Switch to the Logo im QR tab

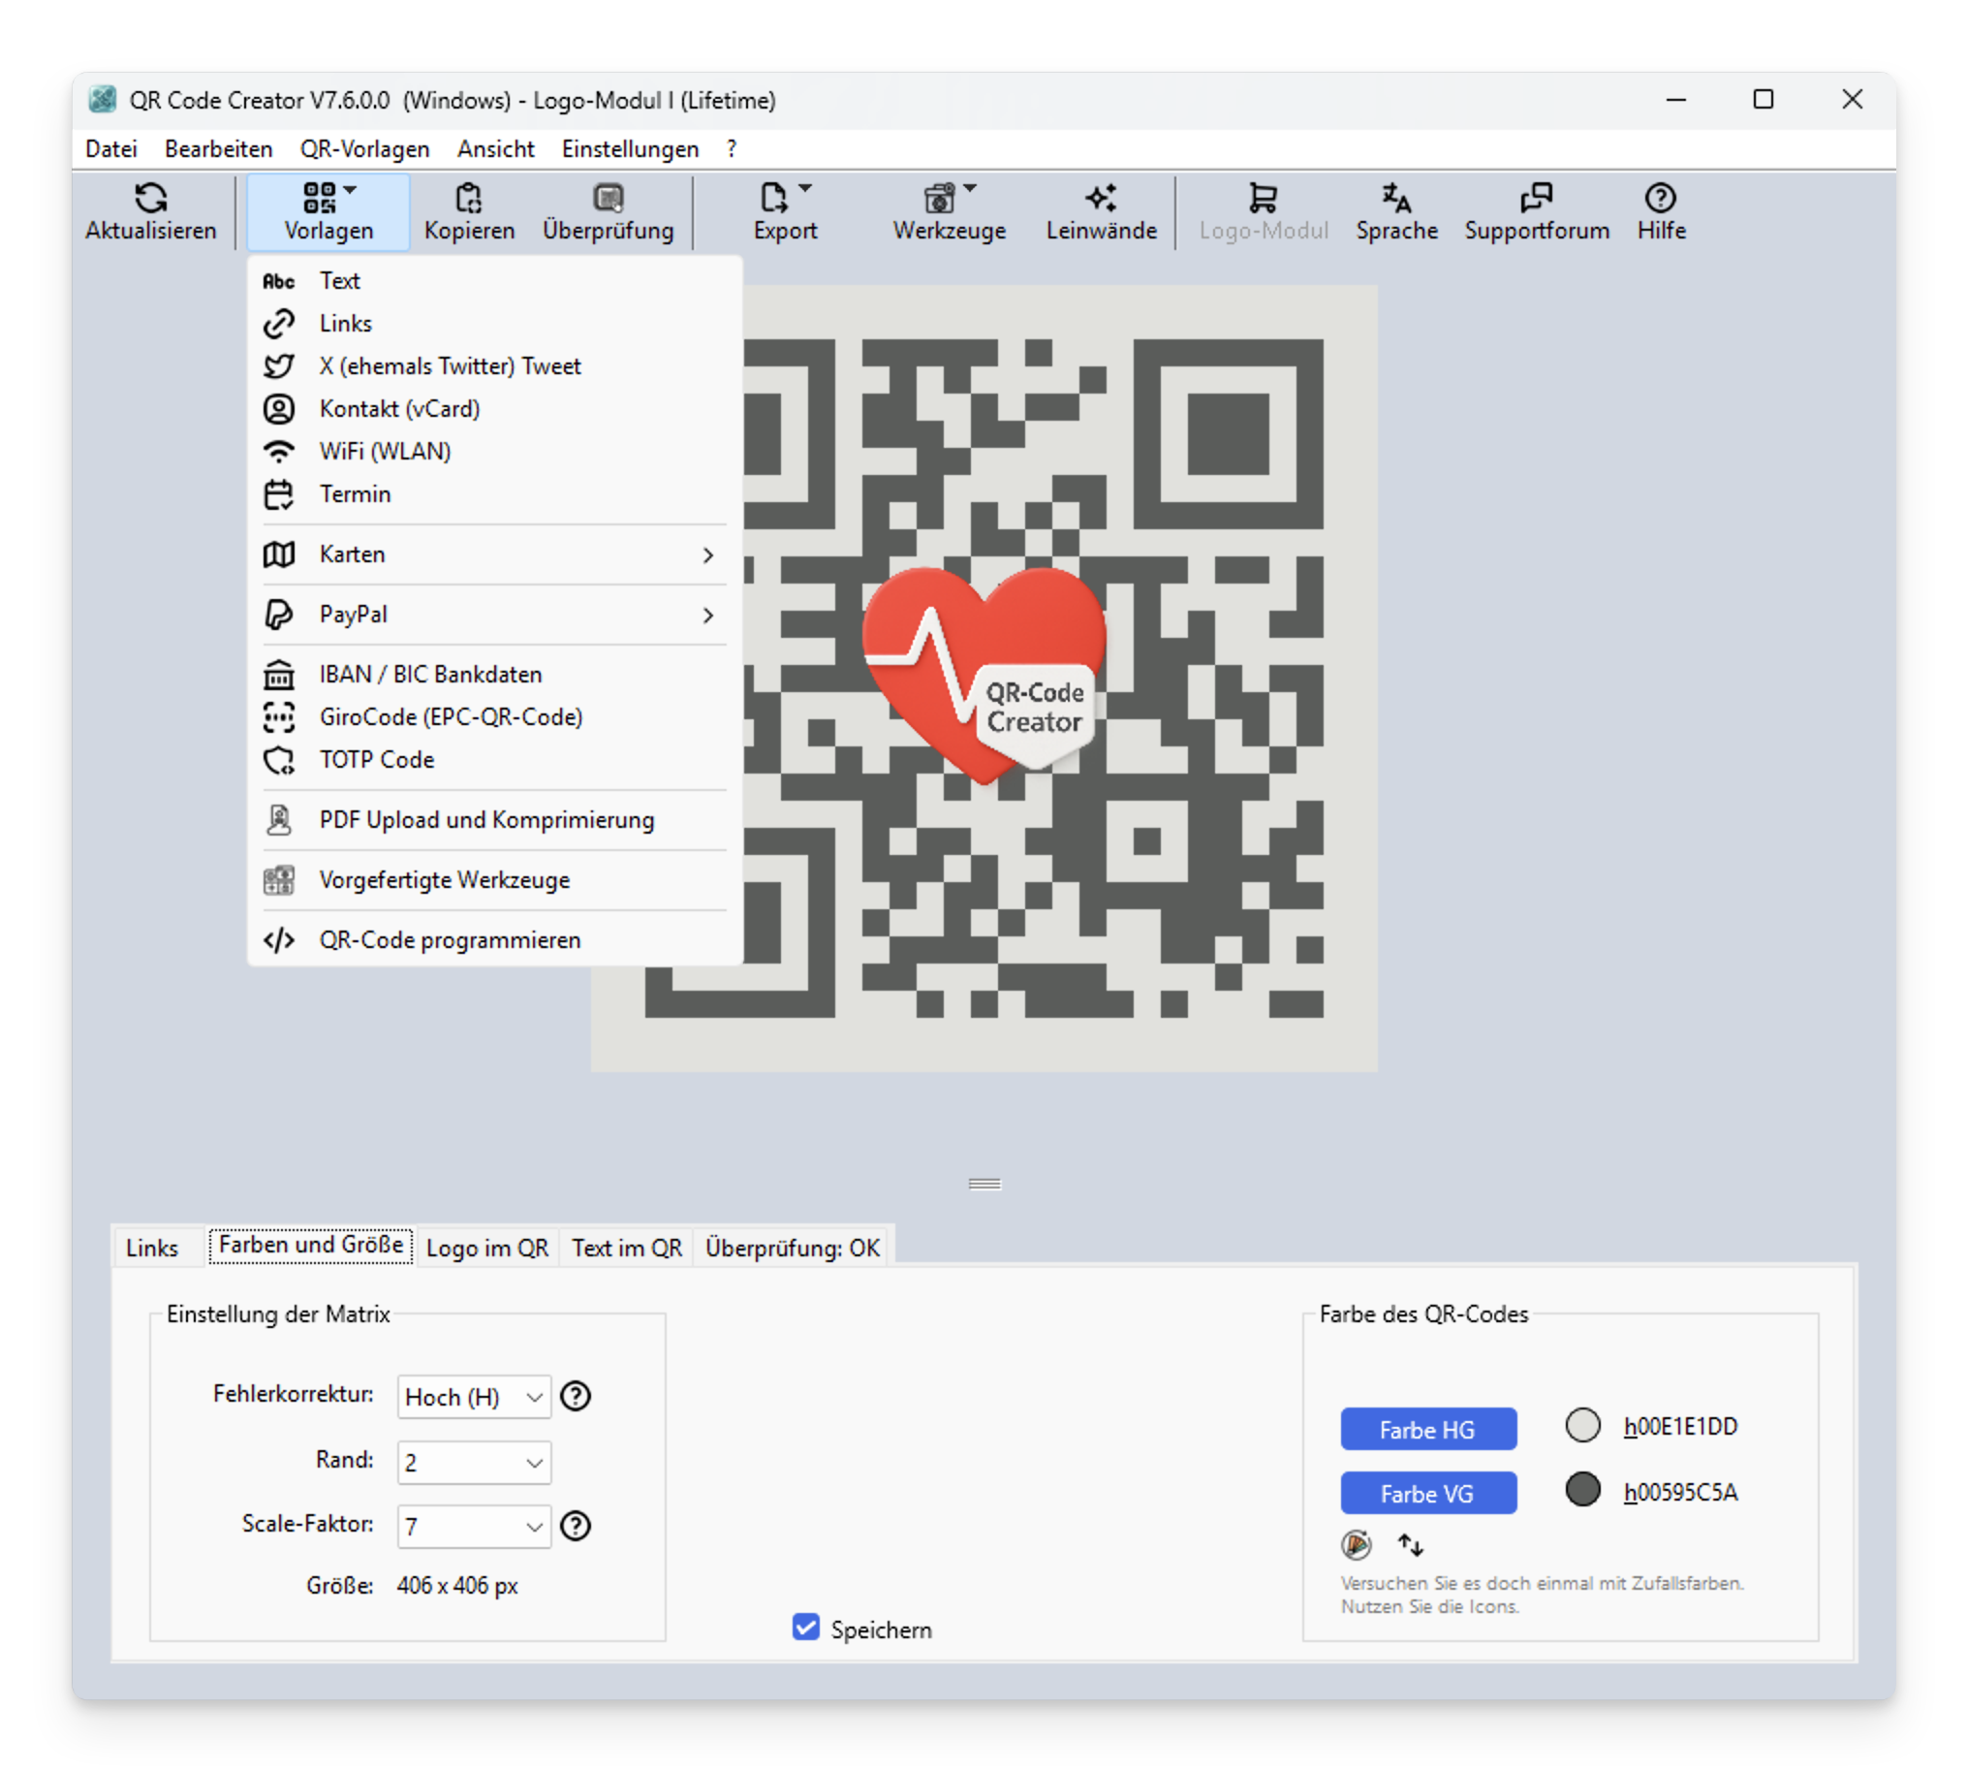486,1249
